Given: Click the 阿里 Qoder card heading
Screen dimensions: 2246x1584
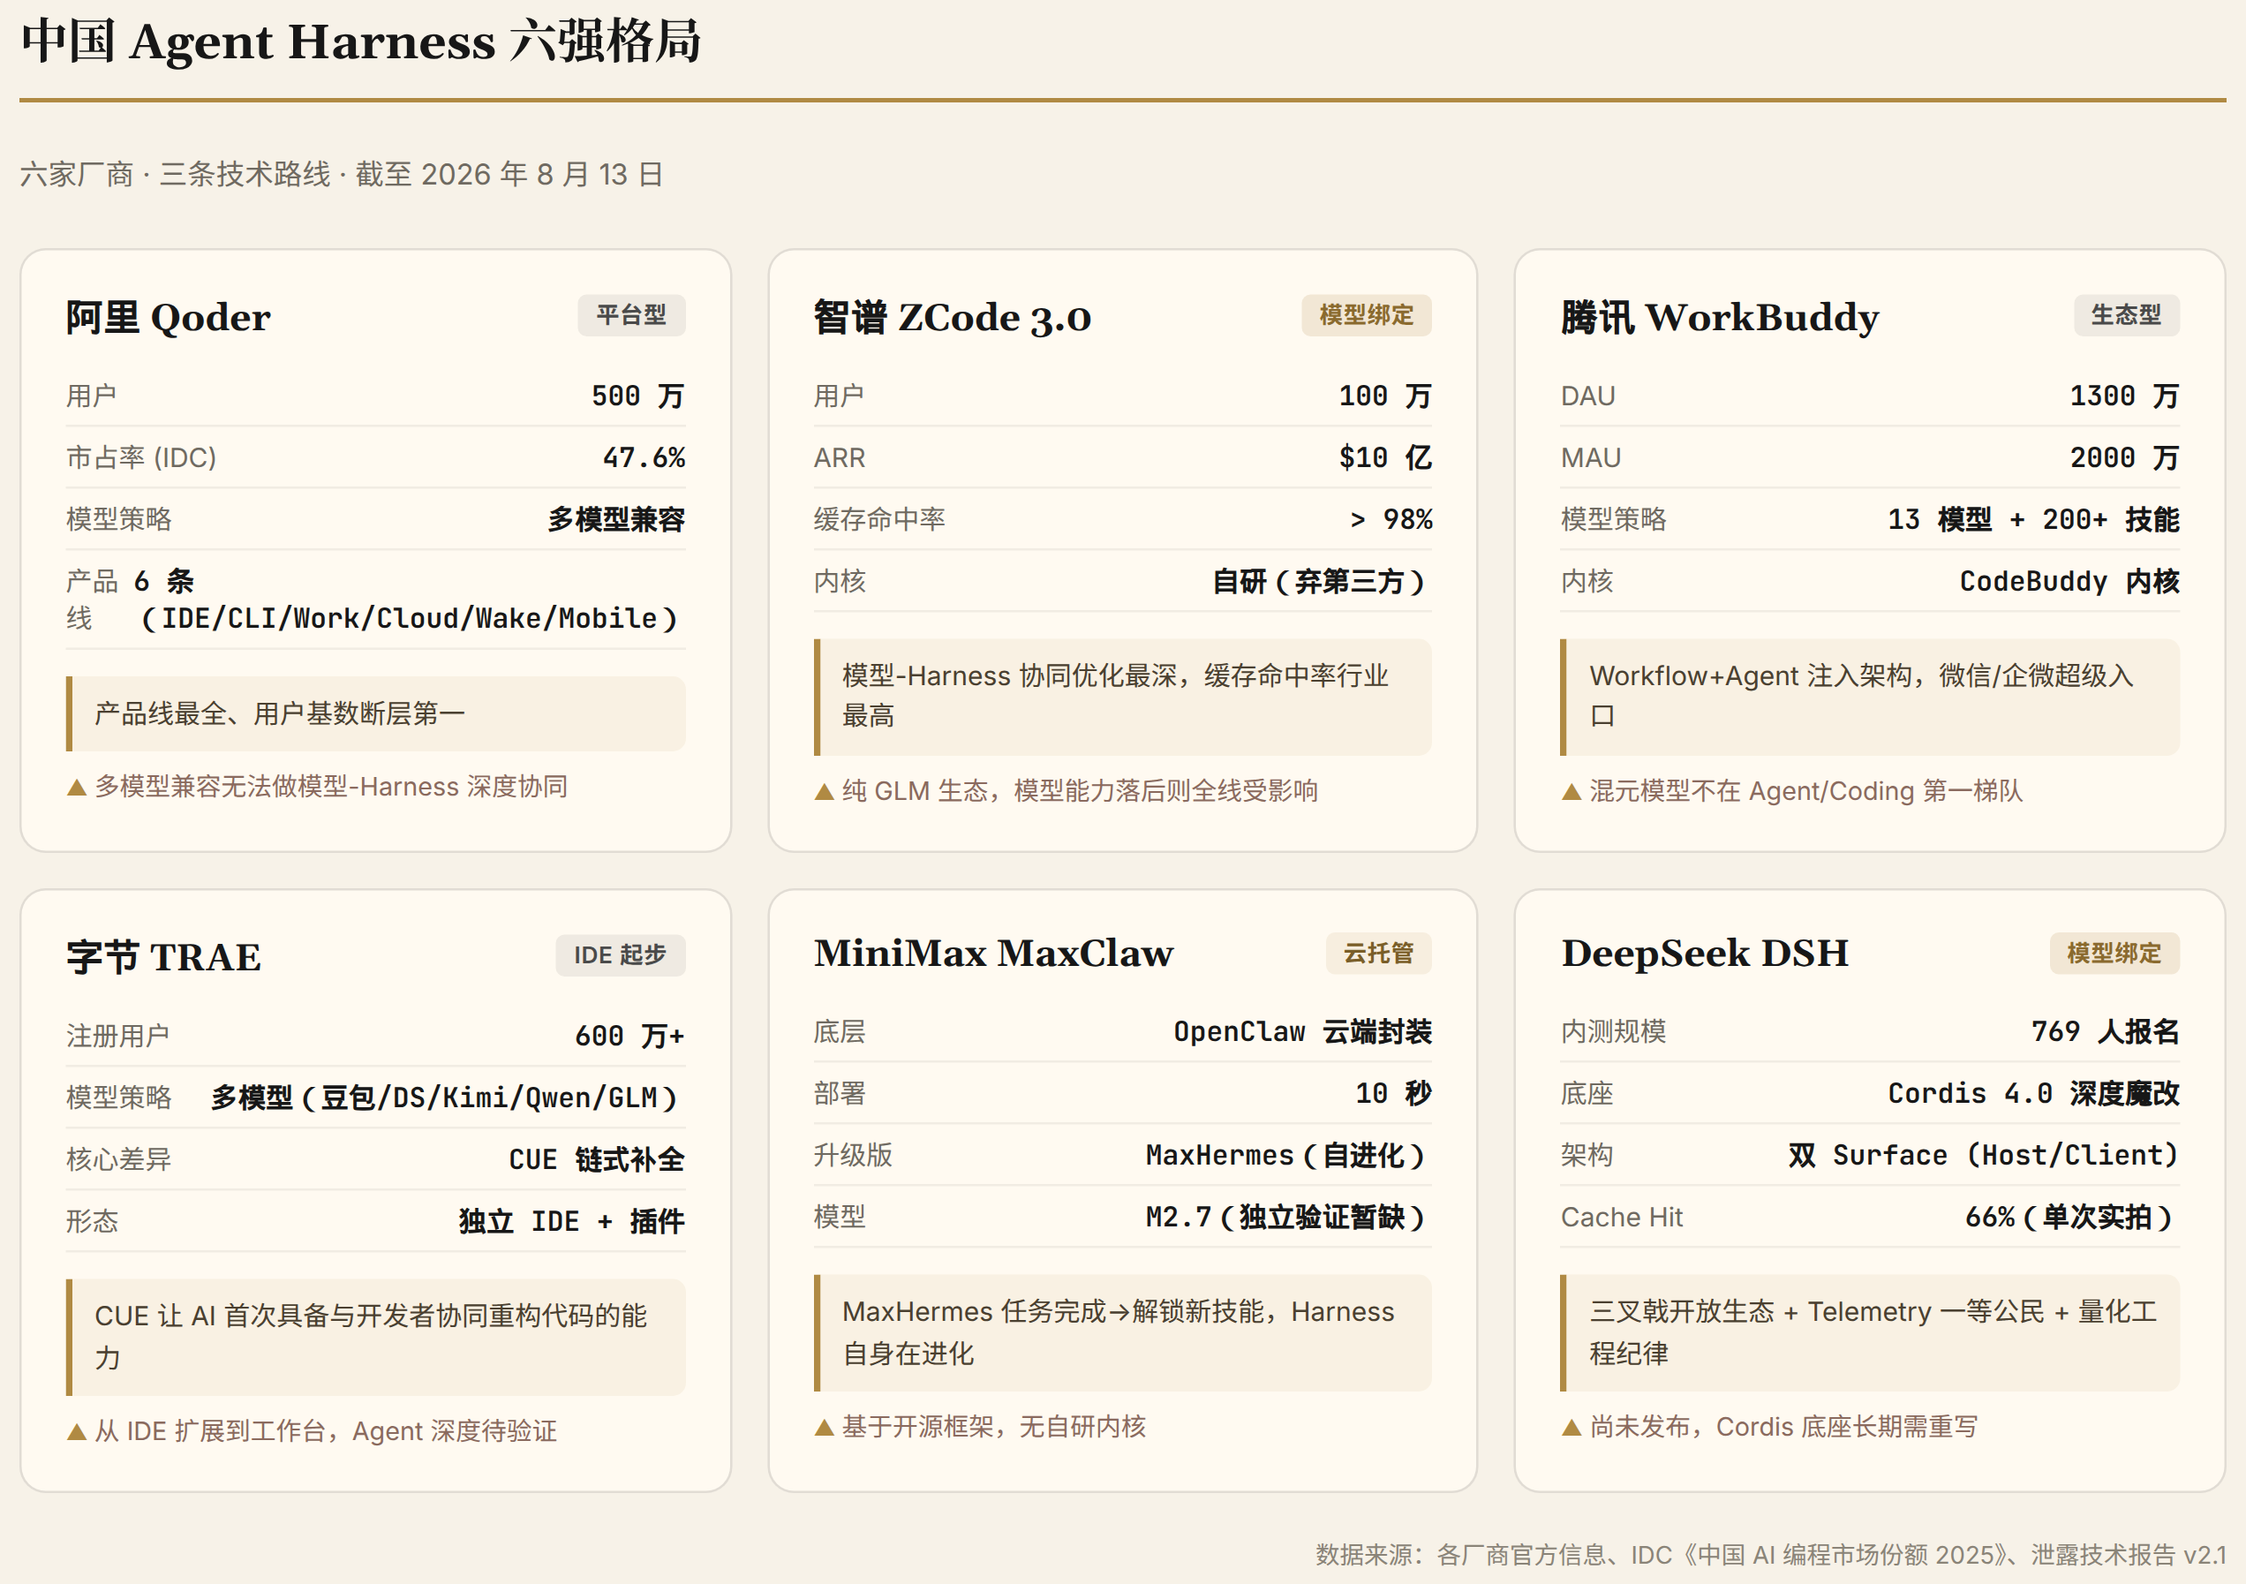Looking at the screenshot, I should point(169,317).
